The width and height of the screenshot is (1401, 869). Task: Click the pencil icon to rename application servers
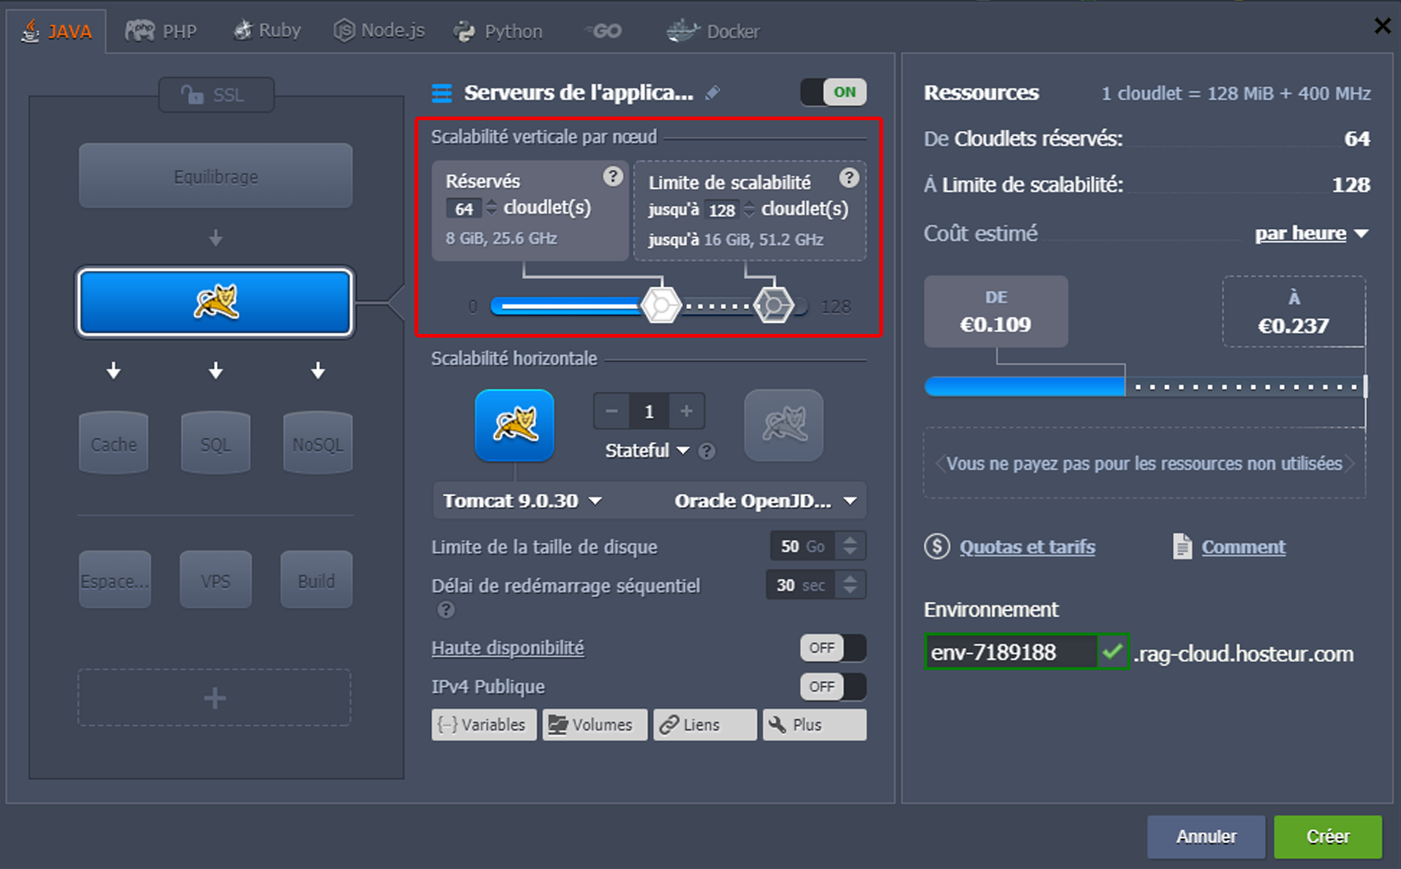click(713, 93)
